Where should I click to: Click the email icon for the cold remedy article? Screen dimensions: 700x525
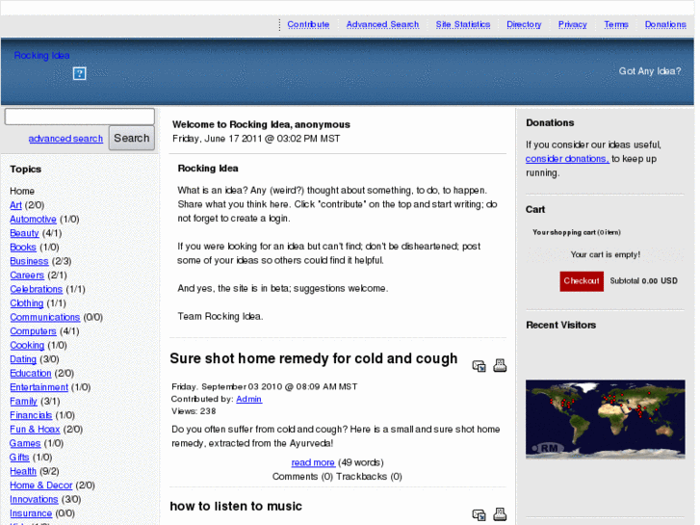pos(479,366)
